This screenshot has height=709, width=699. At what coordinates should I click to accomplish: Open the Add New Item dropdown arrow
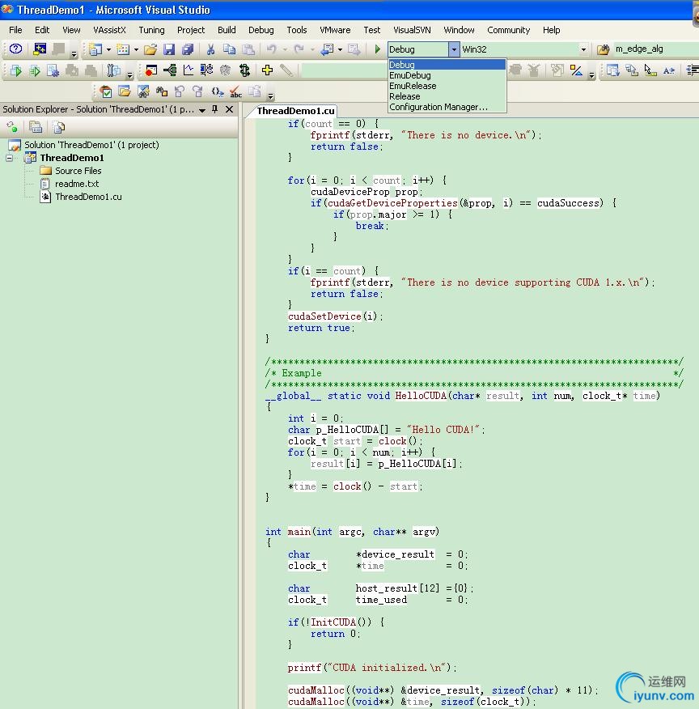pyautogui.click(x=136, y=49)
